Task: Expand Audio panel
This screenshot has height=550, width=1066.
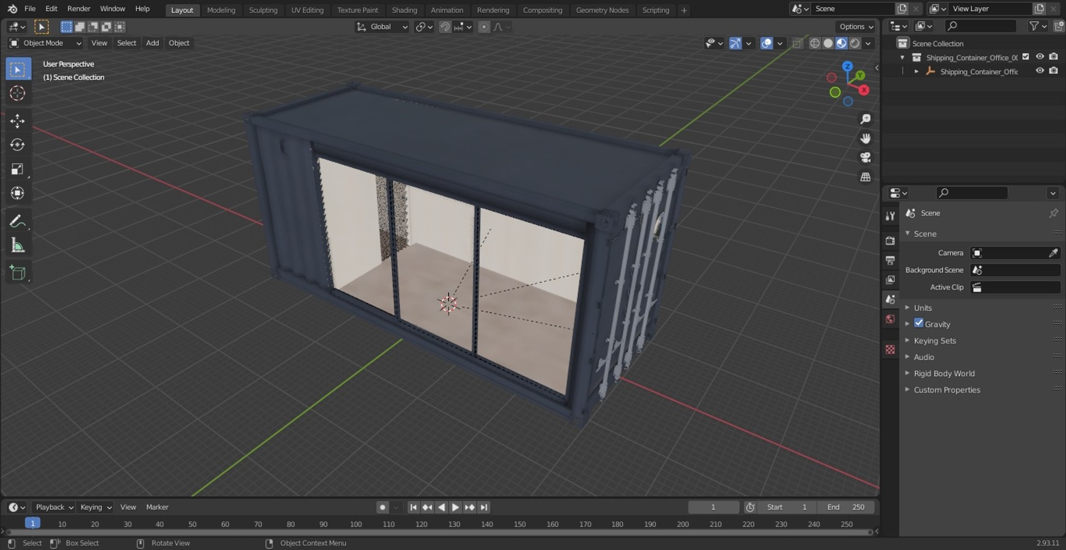Action: [x=924, y=357]
